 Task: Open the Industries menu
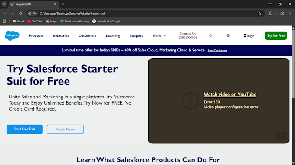[x=61, y=35]
